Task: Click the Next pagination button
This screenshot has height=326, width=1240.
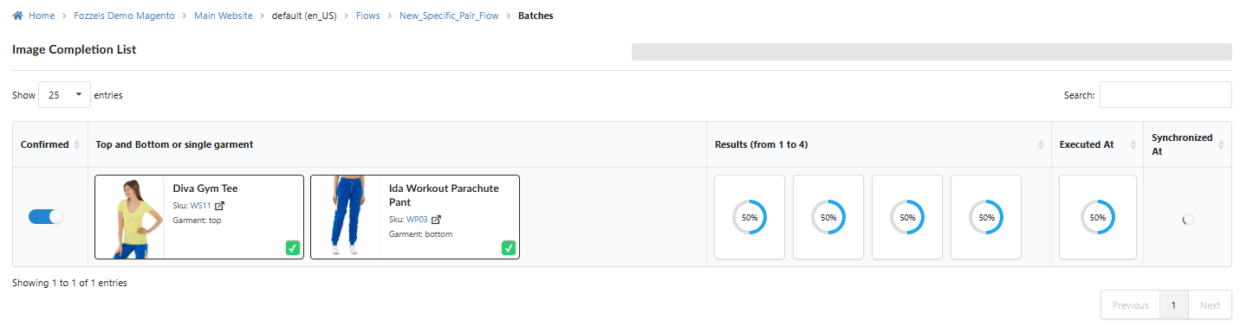Action: click(x=1210, y=305)
